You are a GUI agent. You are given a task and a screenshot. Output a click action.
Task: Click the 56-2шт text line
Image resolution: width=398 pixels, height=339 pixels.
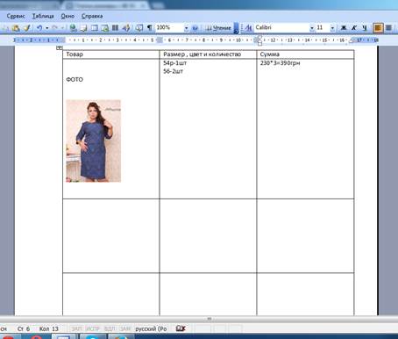174,71
